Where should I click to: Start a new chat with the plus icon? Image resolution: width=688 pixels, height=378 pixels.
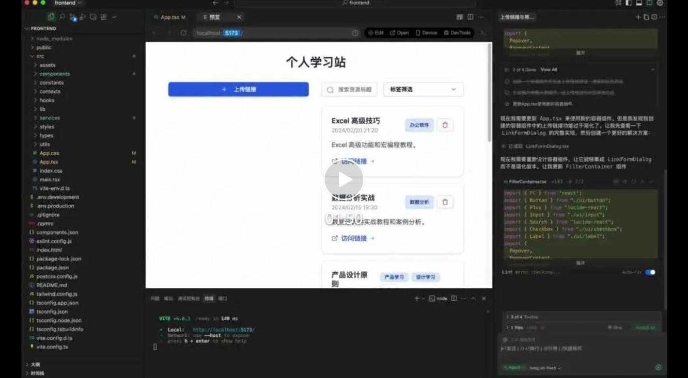coord(638,17)
